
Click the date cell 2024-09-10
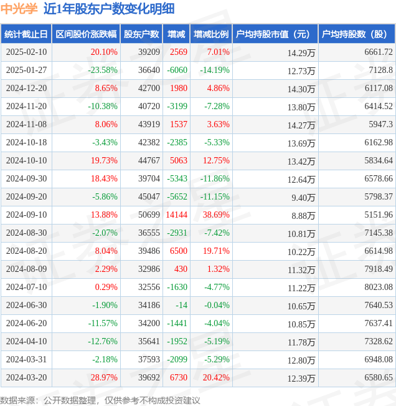pyautogui.click(x=26, y=215)
